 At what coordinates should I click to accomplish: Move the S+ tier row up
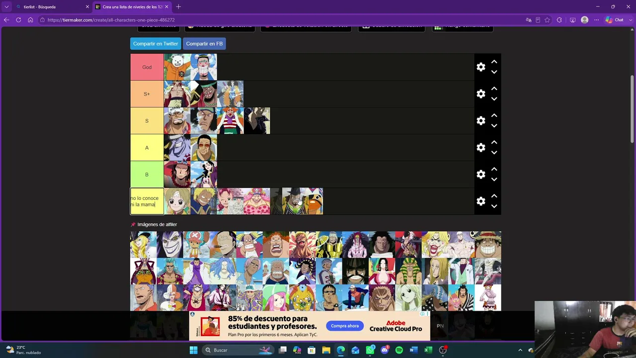[x=494, y=89]
